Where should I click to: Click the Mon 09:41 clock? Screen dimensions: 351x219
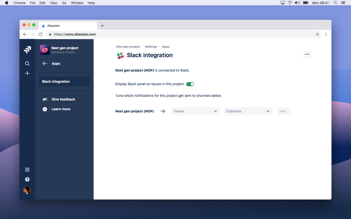[x=320, y=3]
